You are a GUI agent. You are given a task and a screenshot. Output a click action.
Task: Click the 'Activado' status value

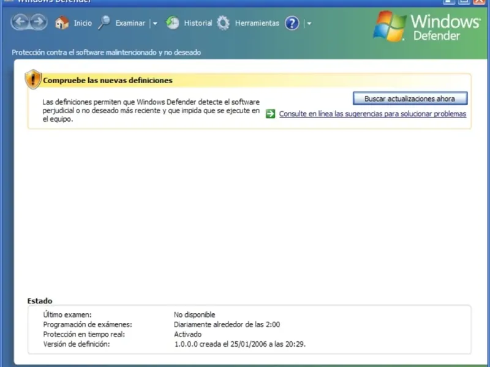tap(187, 334)
